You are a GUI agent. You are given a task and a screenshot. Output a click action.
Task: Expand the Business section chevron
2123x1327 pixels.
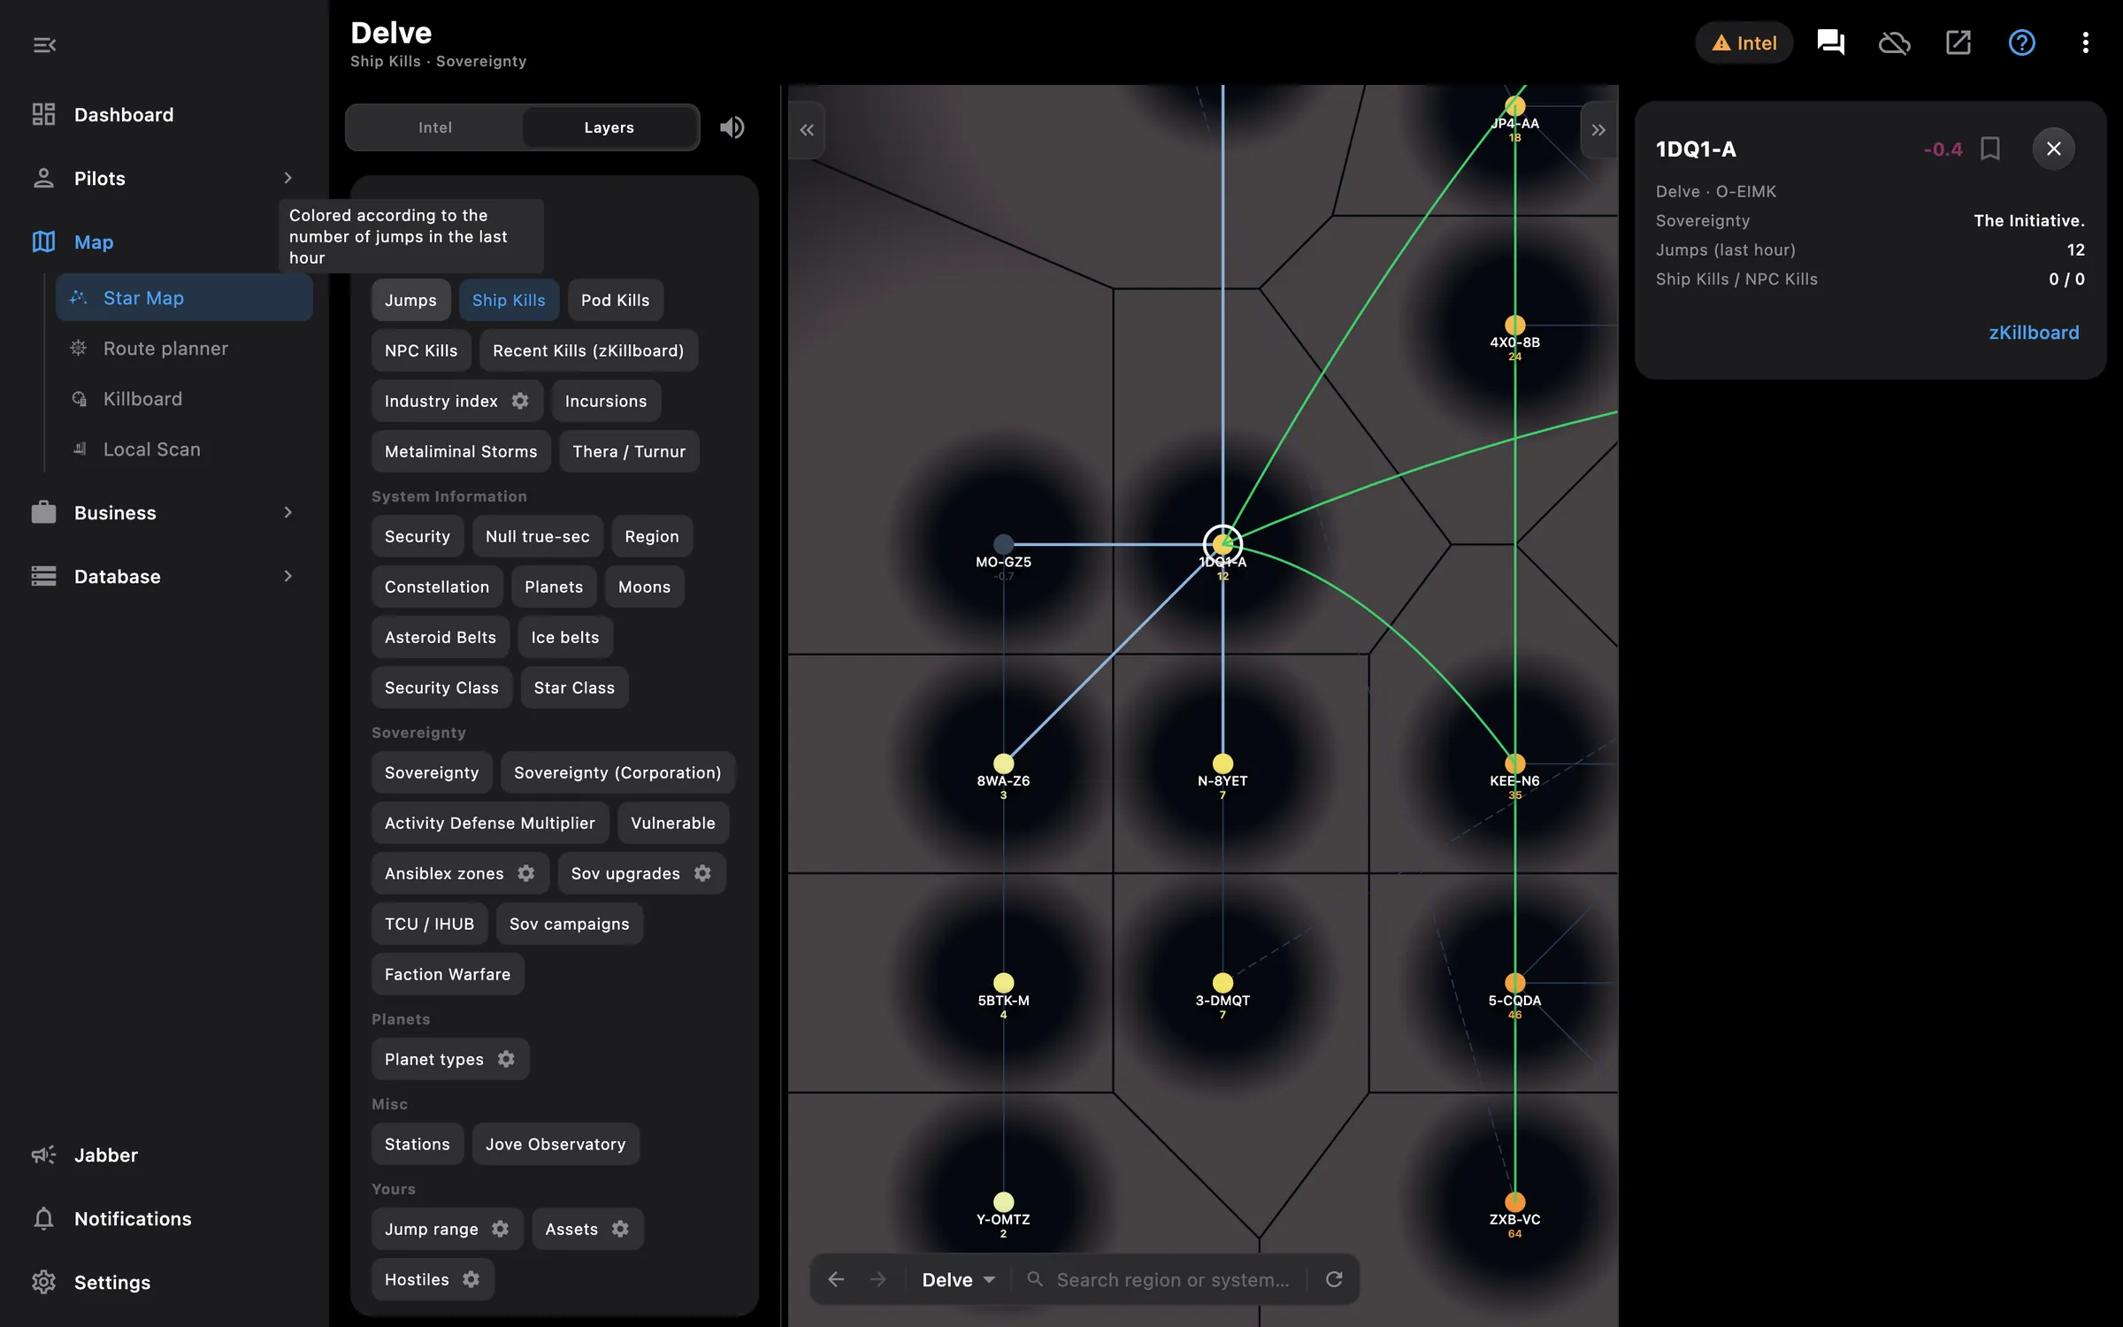click(287, 512)
